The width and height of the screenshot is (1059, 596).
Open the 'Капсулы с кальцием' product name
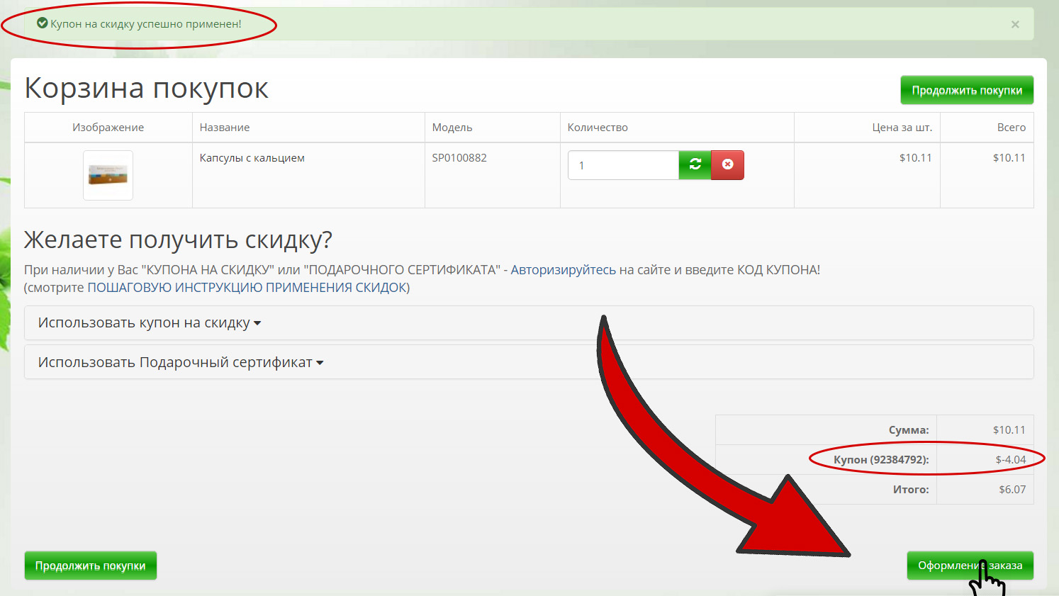point(252,158)
